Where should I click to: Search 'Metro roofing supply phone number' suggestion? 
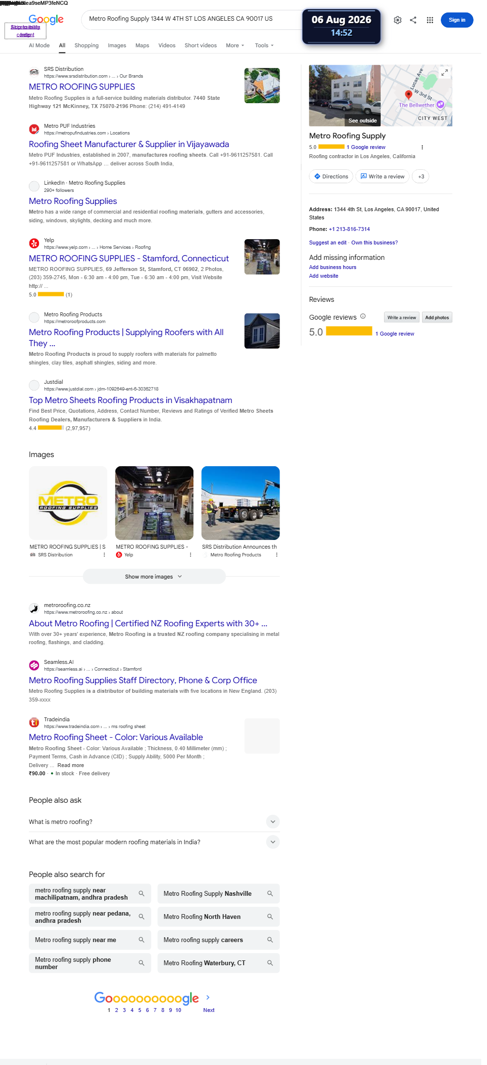click(90, 963)
